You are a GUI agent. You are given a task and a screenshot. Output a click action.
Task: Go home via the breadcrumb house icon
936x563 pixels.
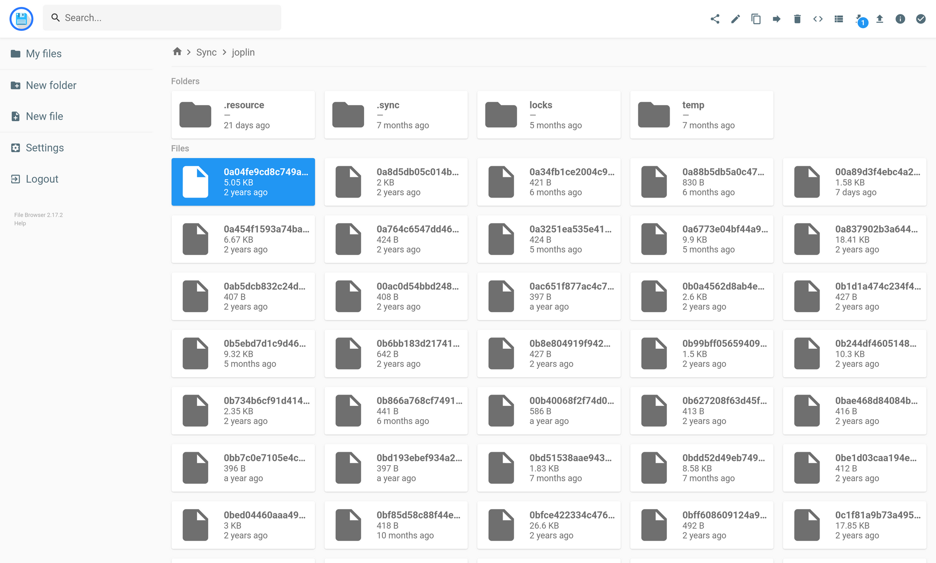coord(177,52)
